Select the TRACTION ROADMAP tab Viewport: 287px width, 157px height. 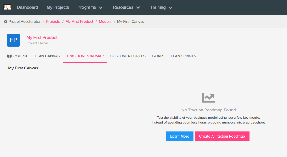click(85, 56)
